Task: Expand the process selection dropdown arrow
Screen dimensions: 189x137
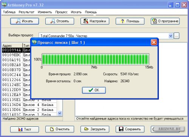Action: [x=170, y=36]
